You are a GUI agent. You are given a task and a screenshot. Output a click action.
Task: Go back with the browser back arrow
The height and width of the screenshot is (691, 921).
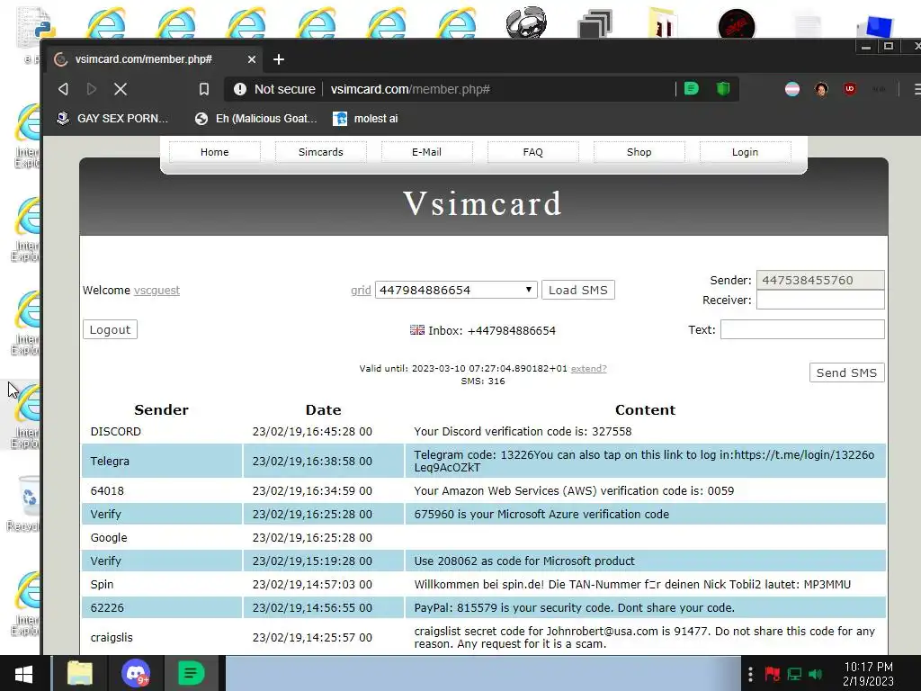(x=64, y=89)
